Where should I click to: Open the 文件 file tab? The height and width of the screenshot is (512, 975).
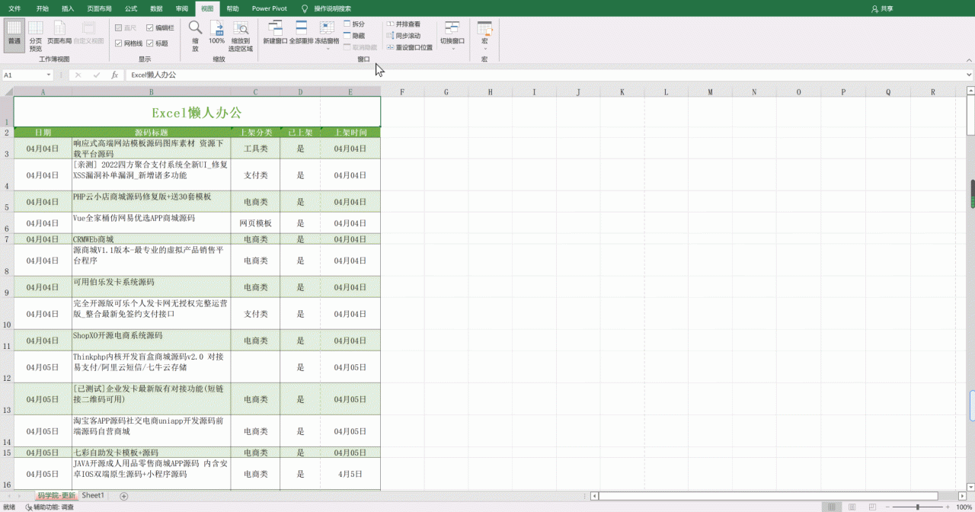pos(14,8)
